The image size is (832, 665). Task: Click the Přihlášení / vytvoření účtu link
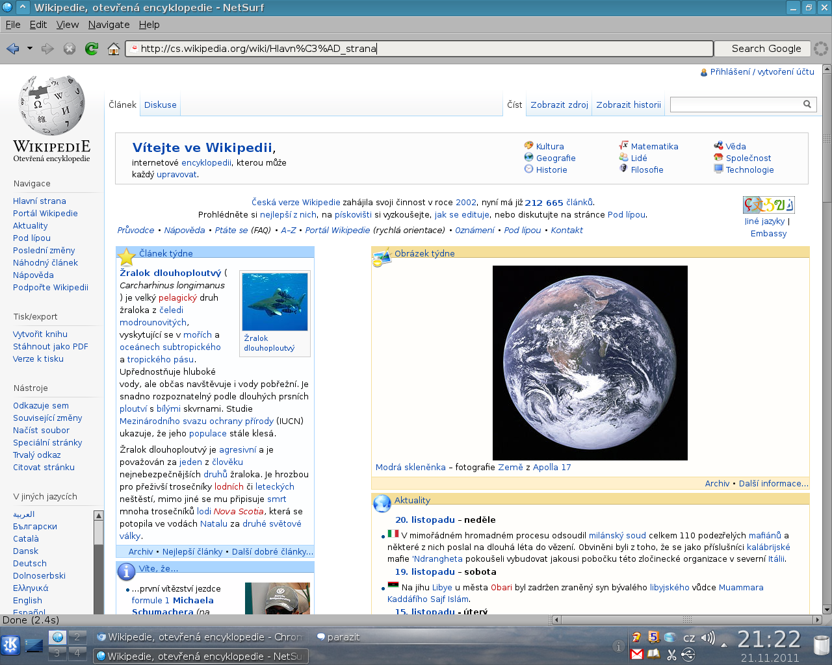(x=762, y=72)
